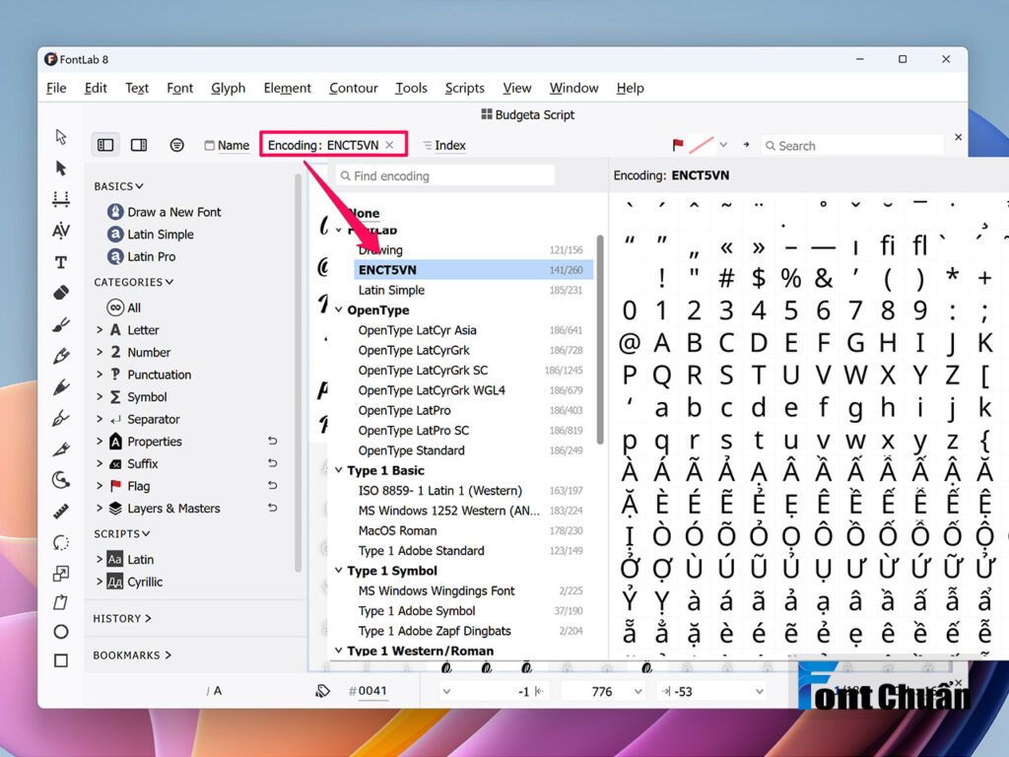
Task: Expand the Punctuation category
Action: [x=100, y=374]
